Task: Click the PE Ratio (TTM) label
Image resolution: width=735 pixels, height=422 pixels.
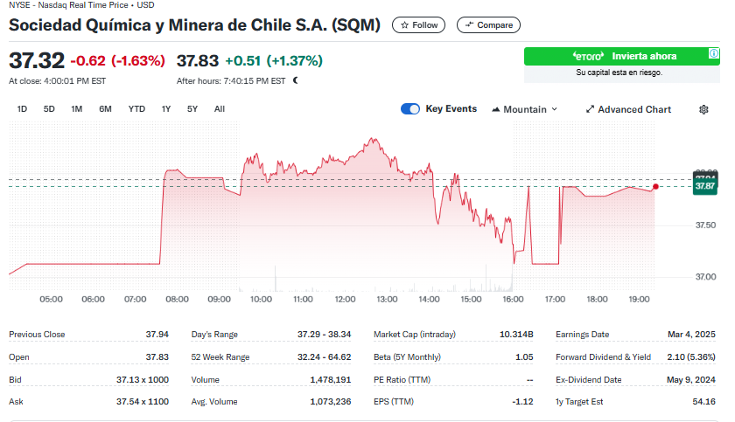Action: [402, 379]
